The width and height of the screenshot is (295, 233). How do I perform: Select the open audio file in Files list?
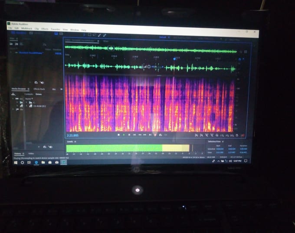[31, 53]
